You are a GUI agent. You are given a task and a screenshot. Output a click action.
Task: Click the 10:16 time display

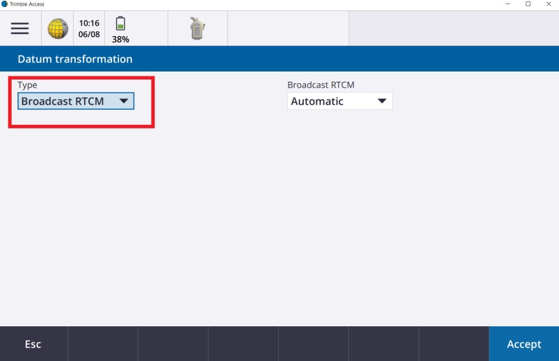[89, 23]
